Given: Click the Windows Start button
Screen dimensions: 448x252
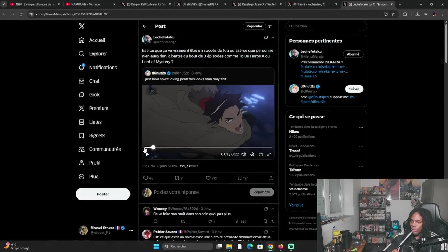Looking at the screenshot, I should pos(156,246).
